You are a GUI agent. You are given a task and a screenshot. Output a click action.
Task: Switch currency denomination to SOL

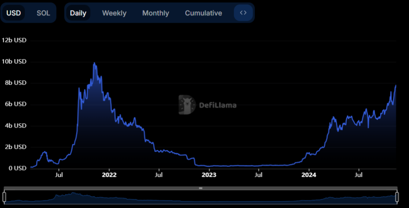pos(43,13)
